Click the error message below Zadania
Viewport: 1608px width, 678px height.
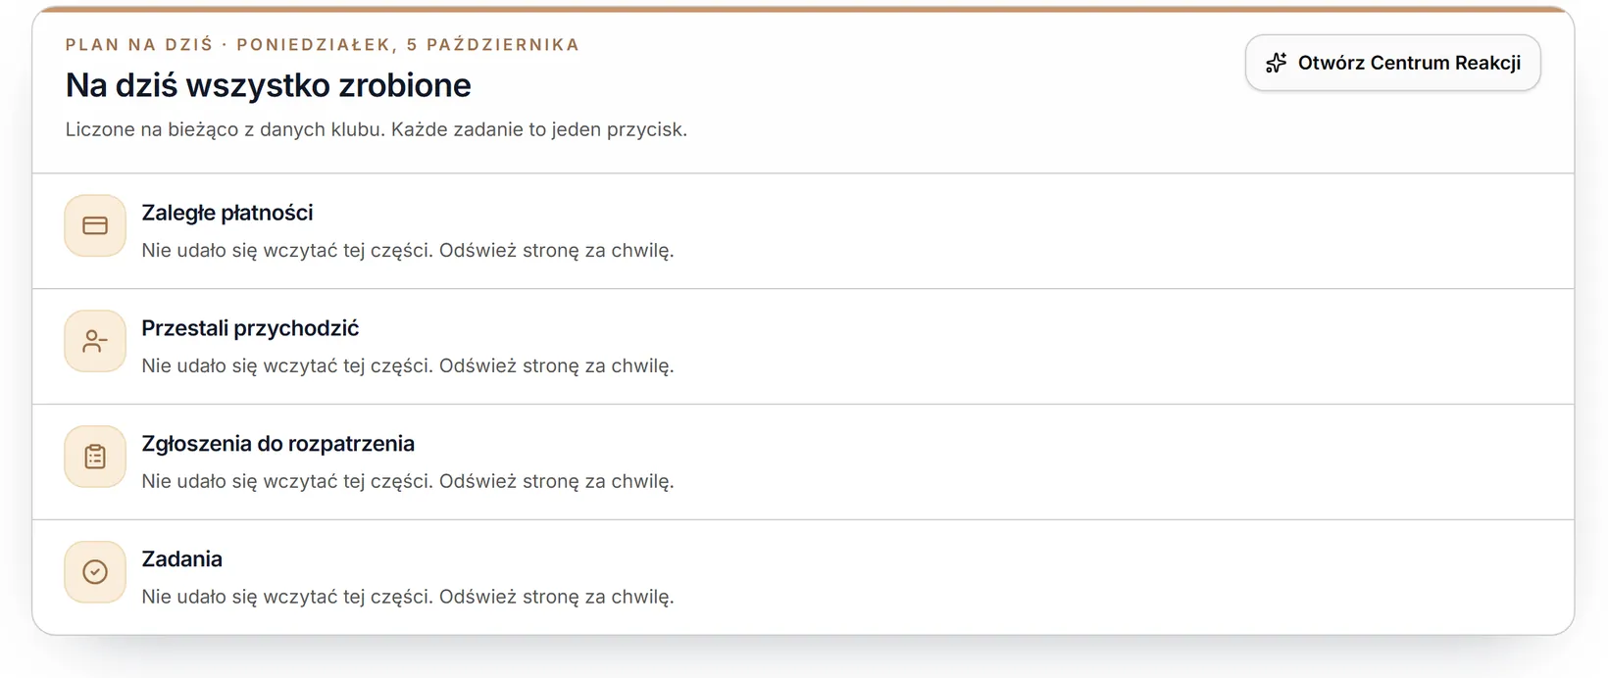click(x=408, y=597)
